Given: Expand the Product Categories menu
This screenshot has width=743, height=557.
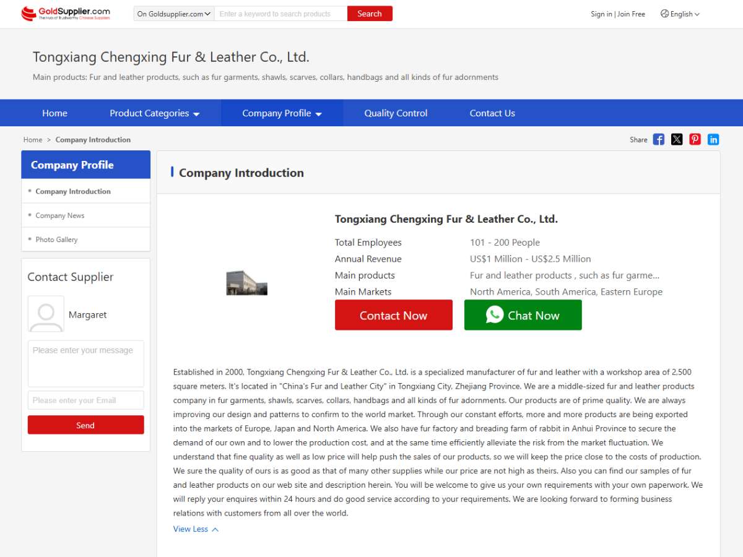Looking at the screenshot, I should click(x=155, y=113).
